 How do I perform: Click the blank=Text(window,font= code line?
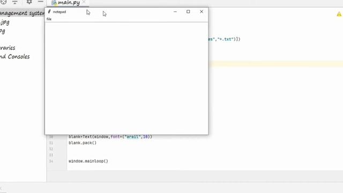tap(110, 137)
